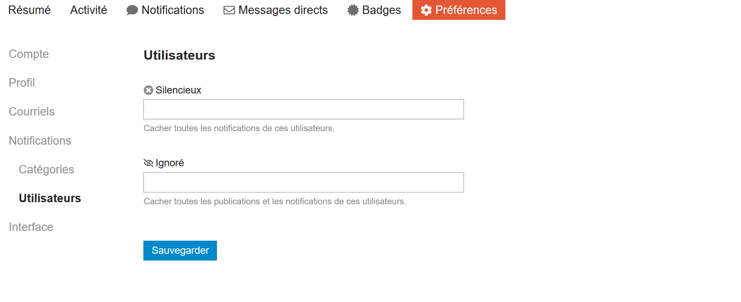Open the Résumé tab
741x302 pixels.
29,10
